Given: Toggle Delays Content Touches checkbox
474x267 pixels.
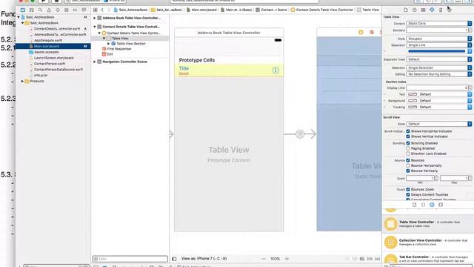Looking at the screenshot, I should (x=408, y=194).
